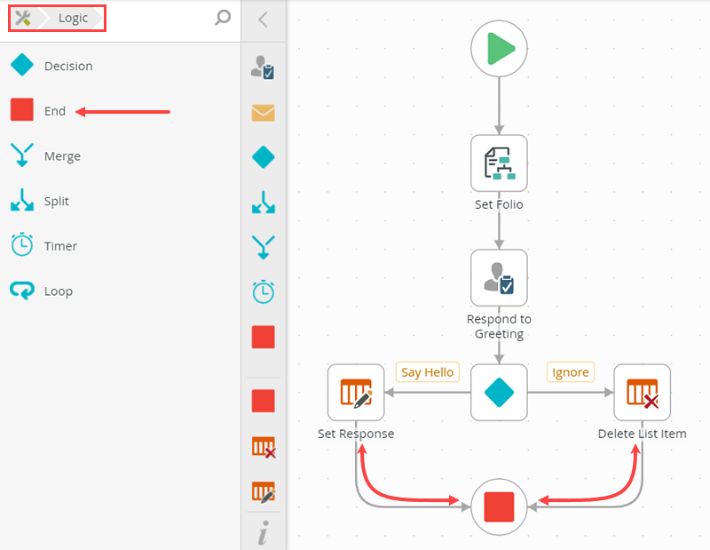Open the search magnifier in the panel
Screen dimensions: 710x550
click(222, 18)
